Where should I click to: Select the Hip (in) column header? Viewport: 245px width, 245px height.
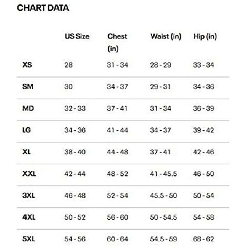pyautogui.click(x=205, y=36)
